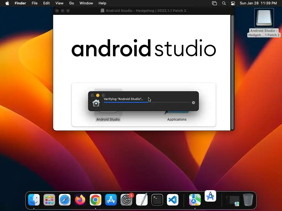Image resolution: width=282 pixels, height=211 pixels.
Task: Click the scrollbar of the installer window
Action: tap(232, 73)
